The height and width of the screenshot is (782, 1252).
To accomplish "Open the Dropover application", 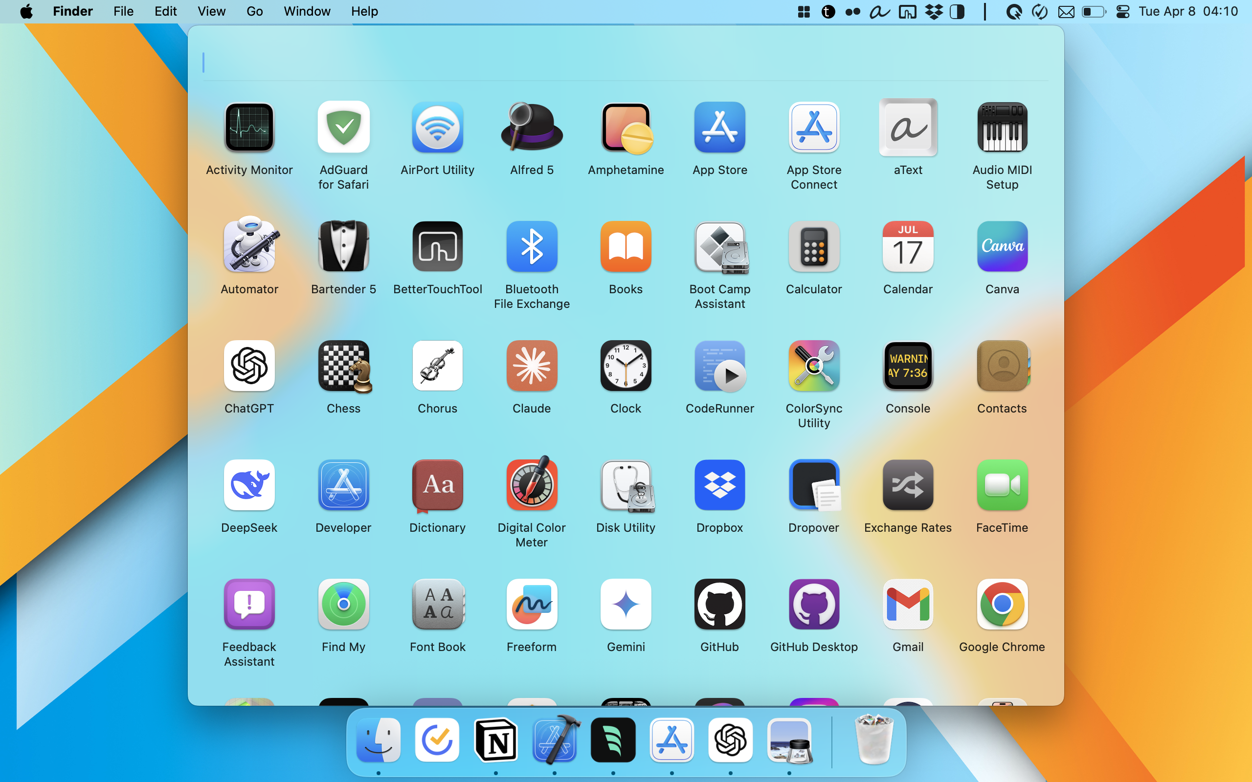I will click(813, 485).
